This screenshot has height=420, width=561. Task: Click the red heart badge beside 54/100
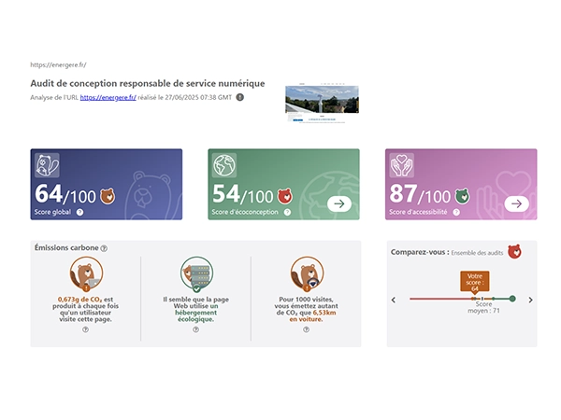[x=285, y=196]
